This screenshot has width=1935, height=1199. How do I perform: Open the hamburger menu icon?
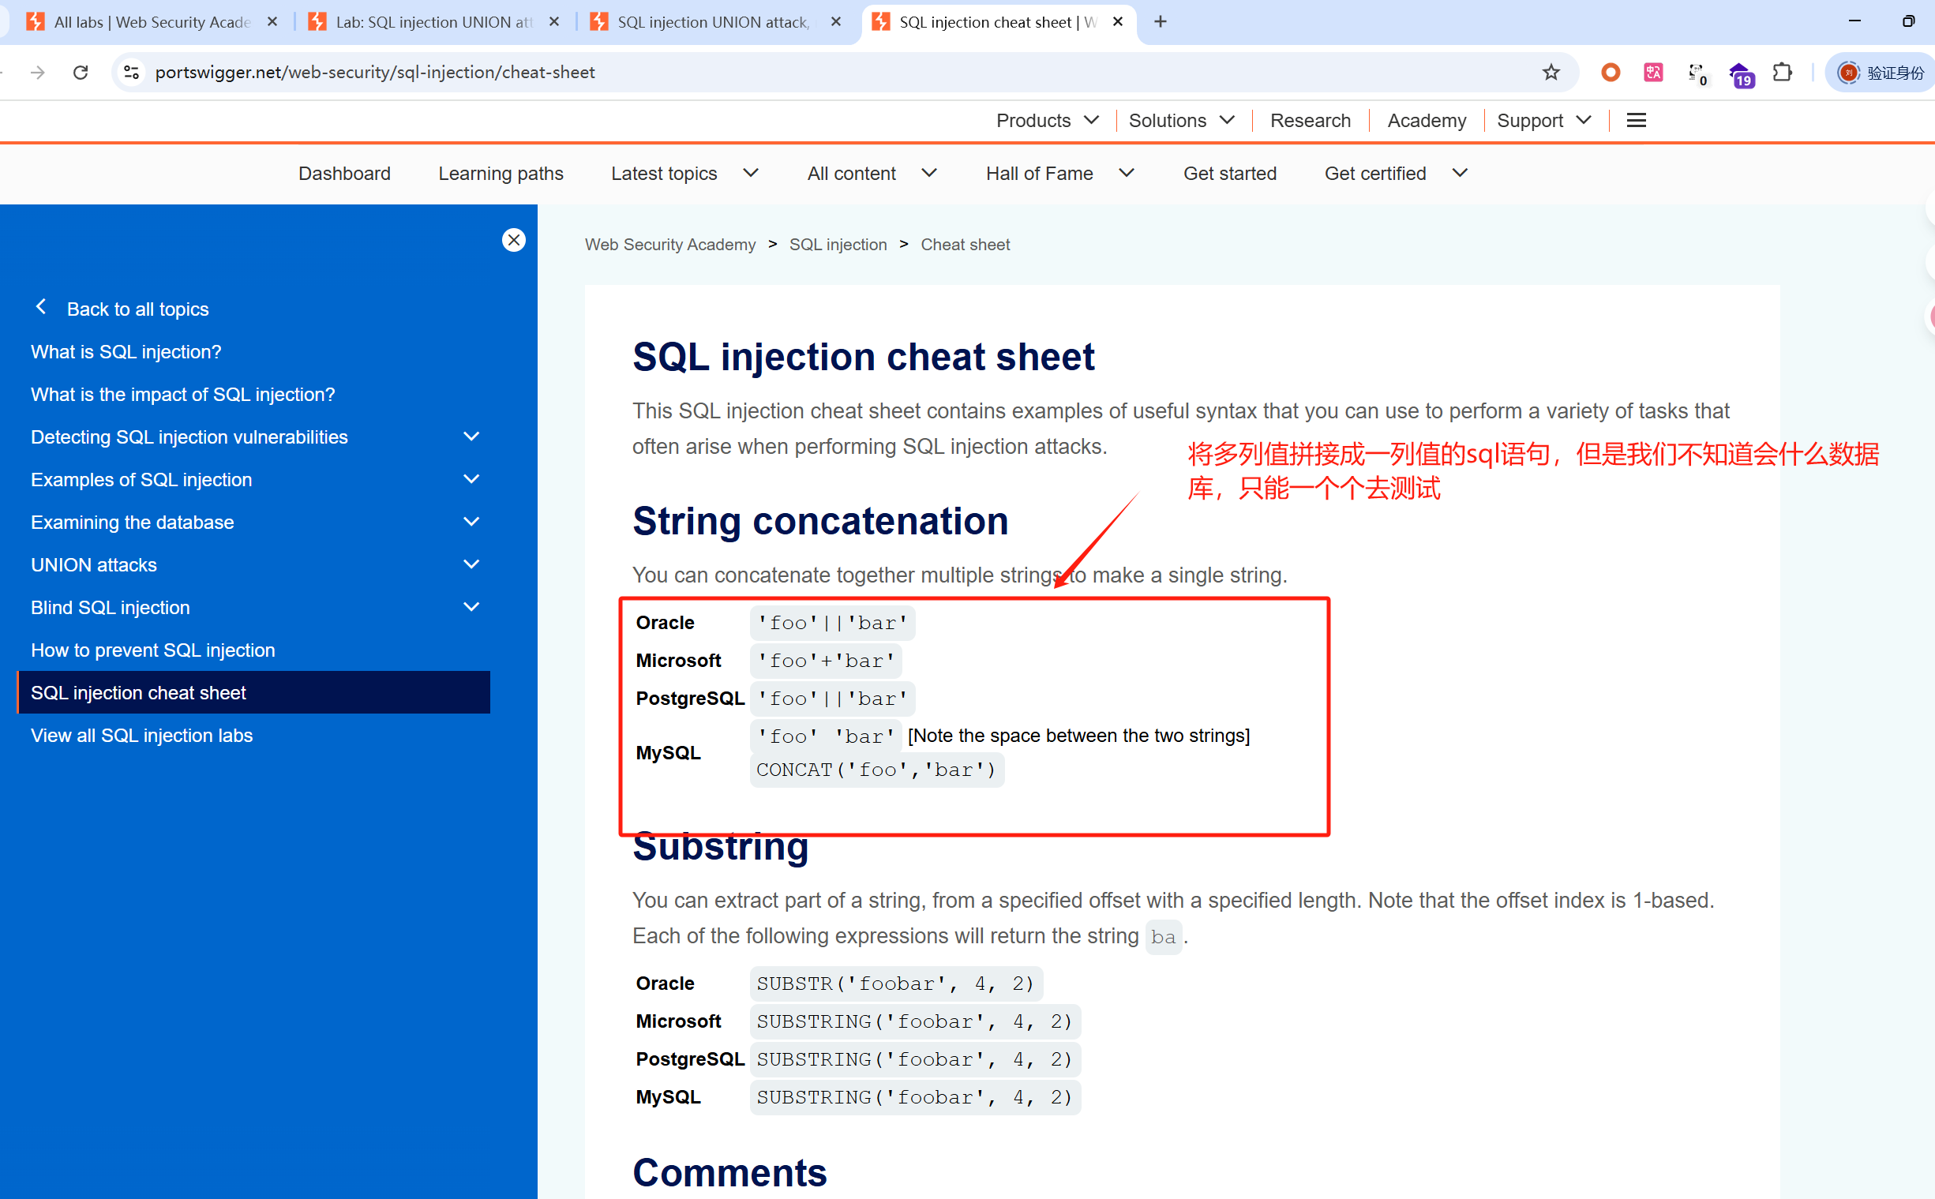[x=1636, y=121]
